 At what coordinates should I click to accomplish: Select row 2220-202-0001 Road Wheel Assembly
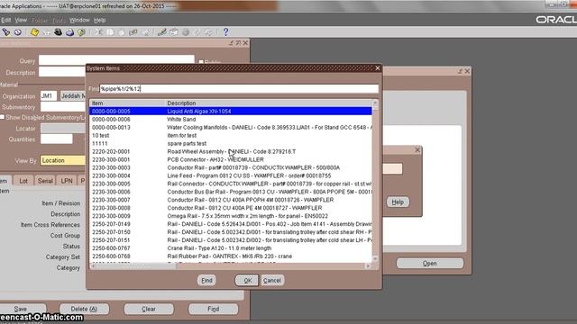point(231,152)
